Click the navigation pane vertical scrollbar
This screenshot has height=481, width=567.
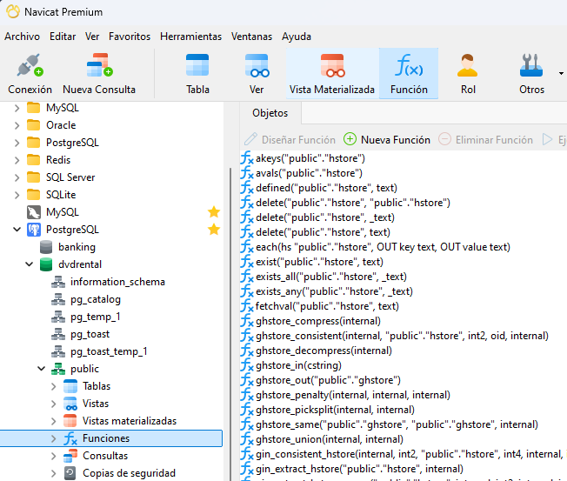pyautogui.click(x=230, y=325)
